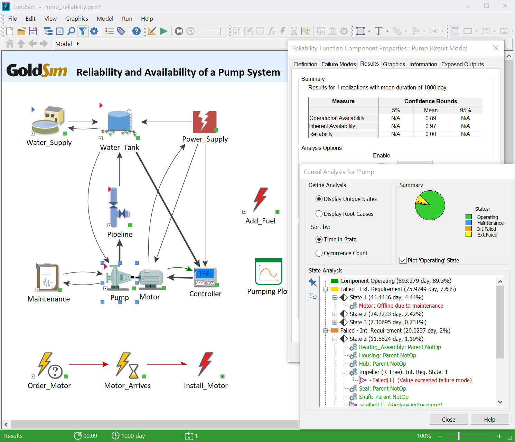Select the Water_Tank element icon

tap(119, 123)
